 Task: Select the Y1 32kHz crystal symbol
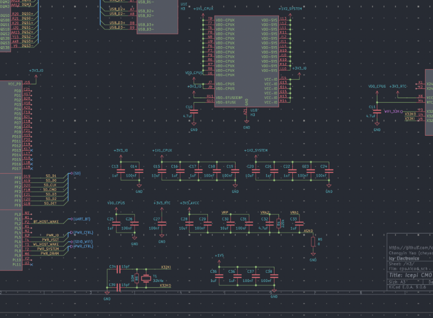click(146, 279)
